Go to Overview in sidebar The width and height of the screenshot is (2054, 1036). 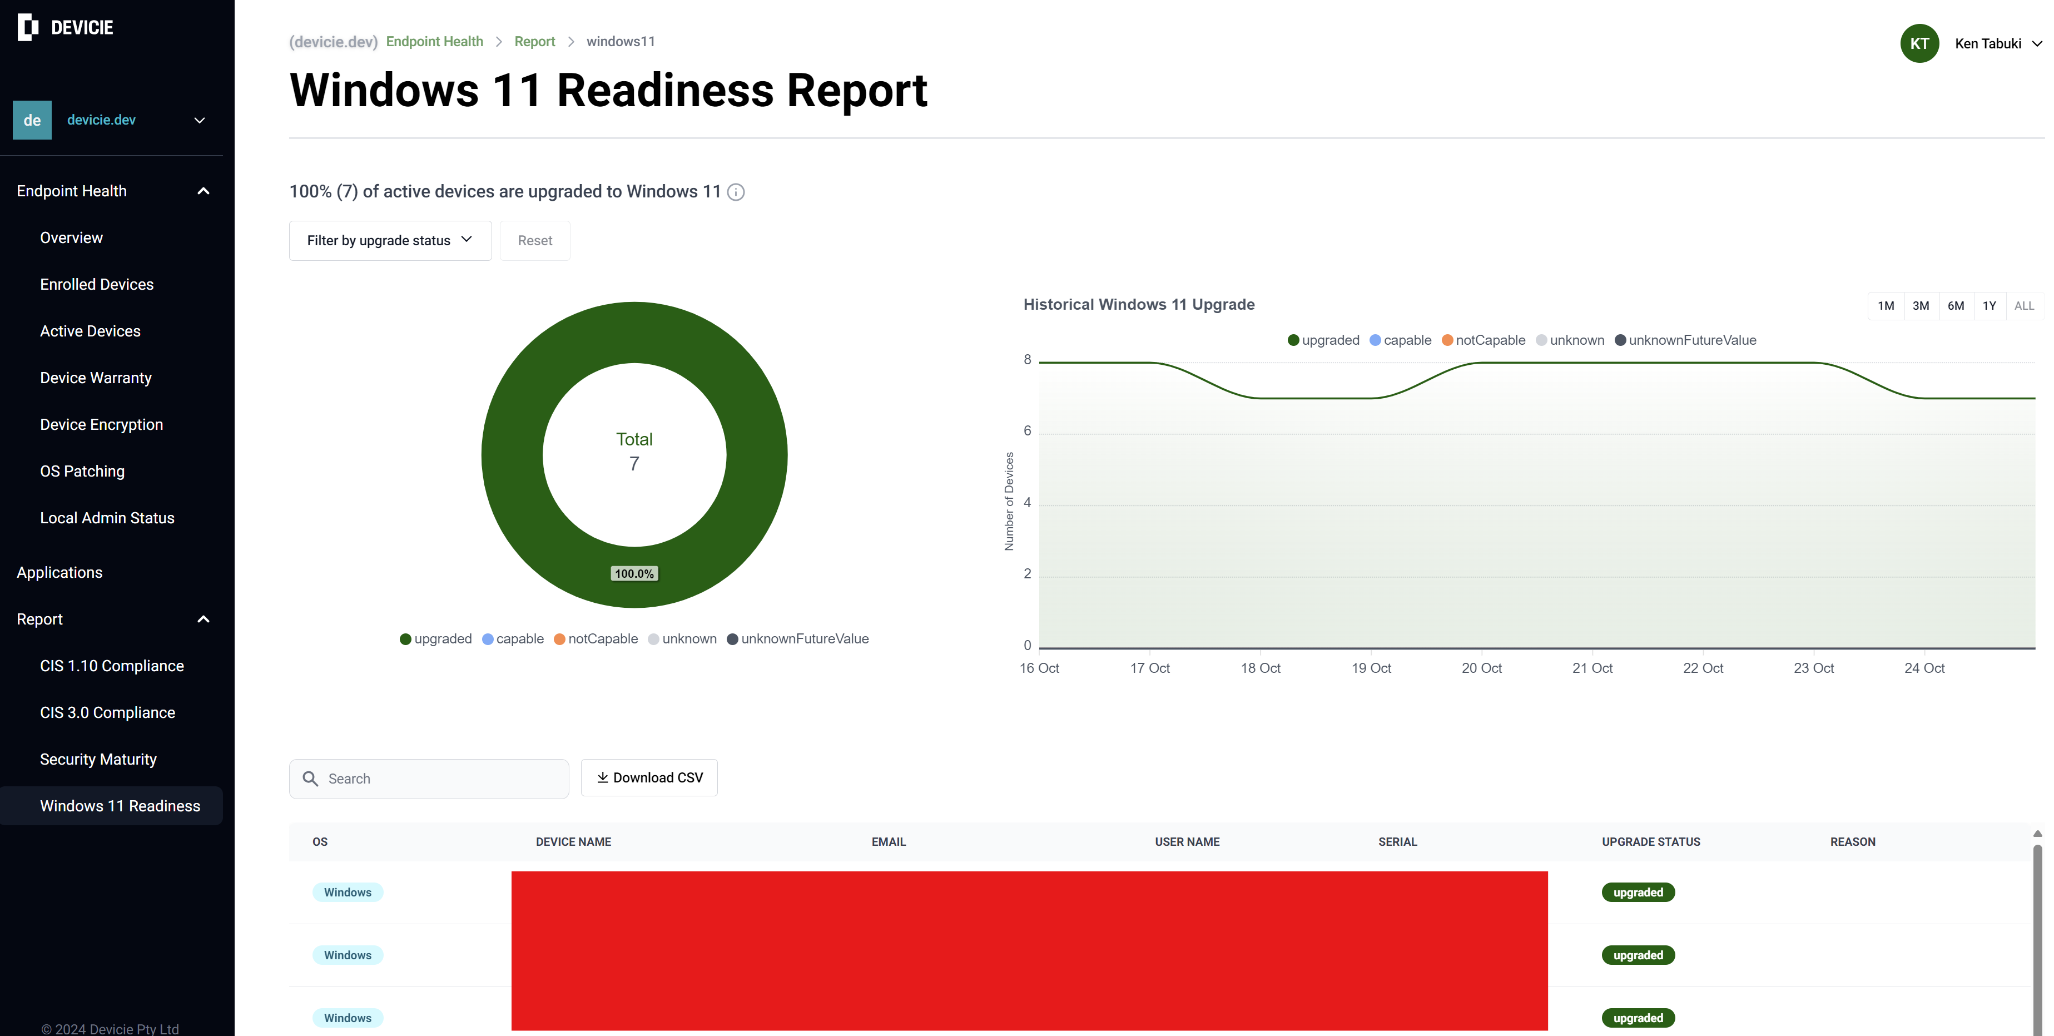(x=71, y=237)
